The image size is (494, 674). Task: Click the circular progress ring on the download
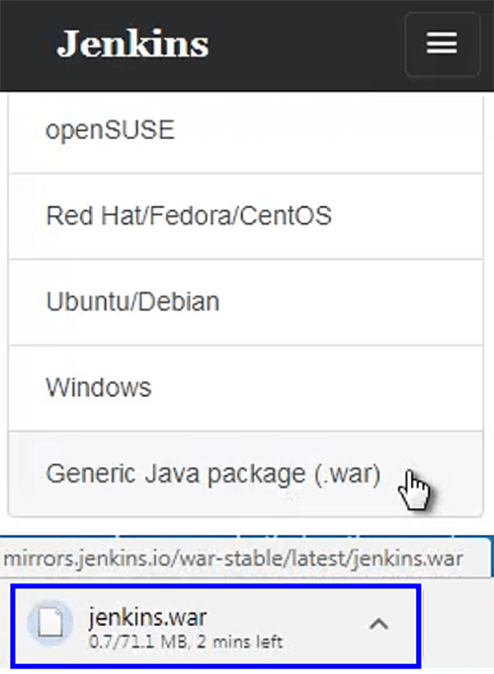50,623
